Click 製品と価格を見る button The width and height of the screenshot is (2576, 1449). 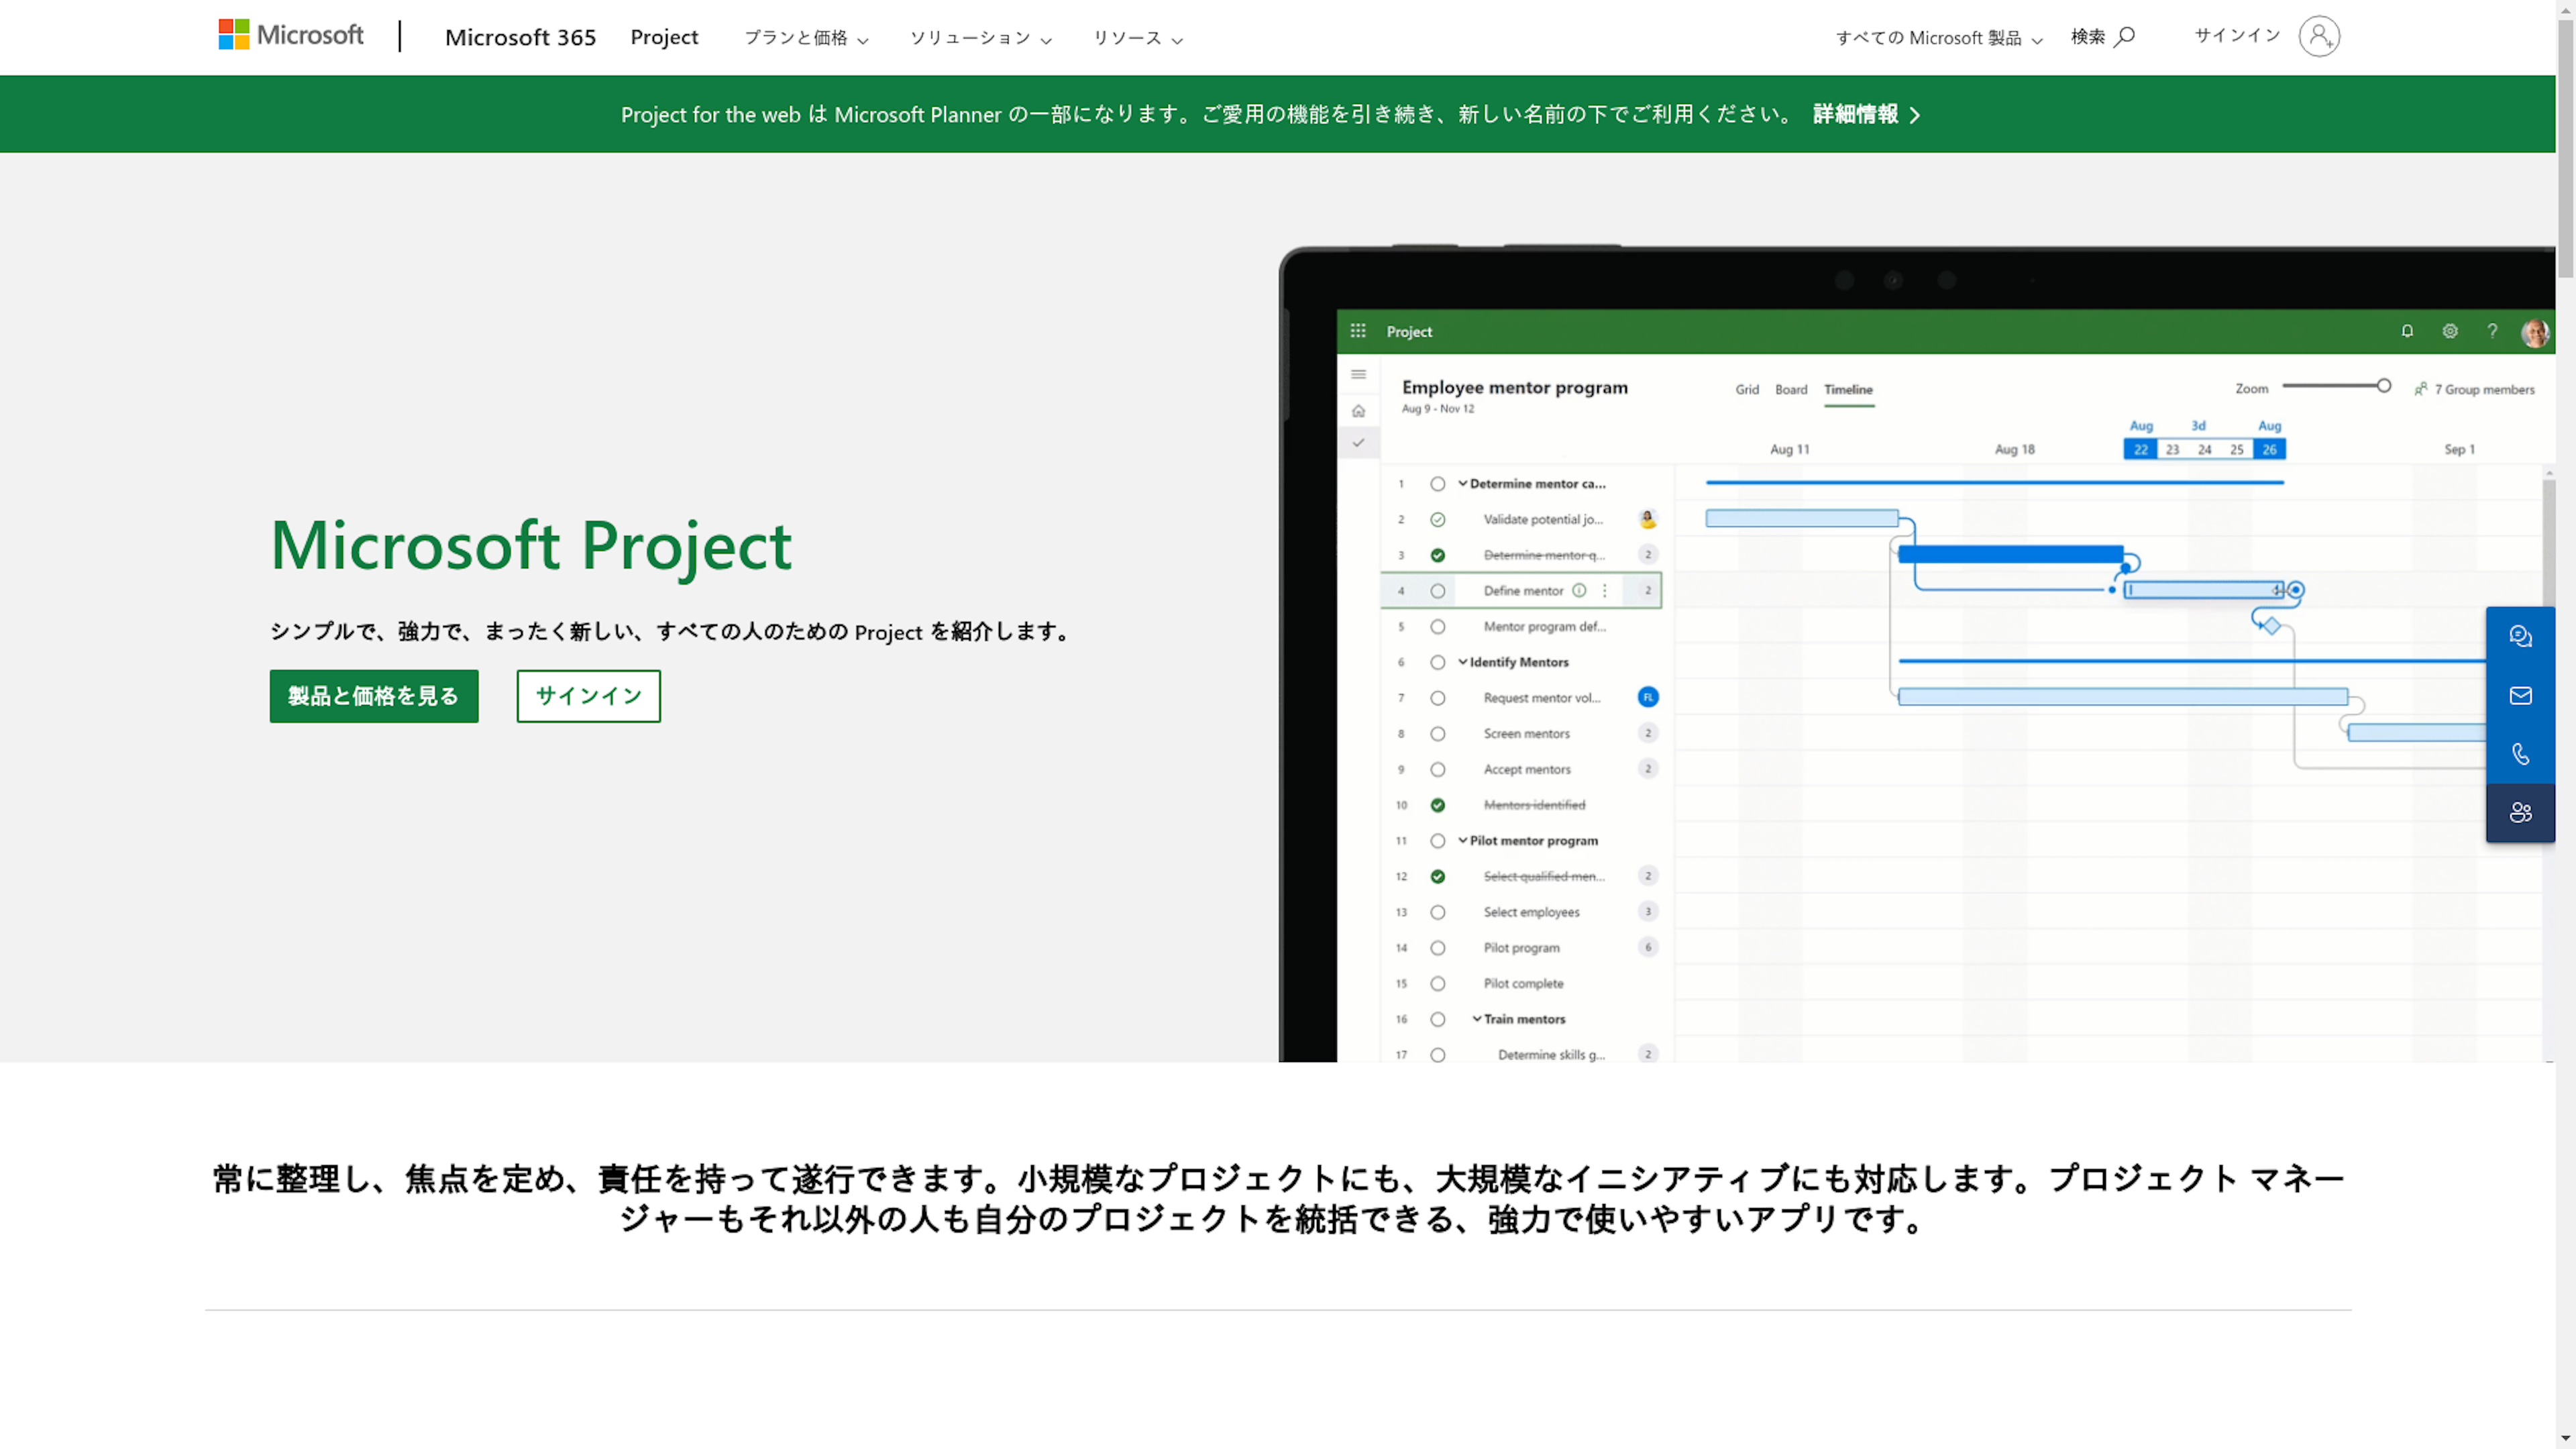pos(374,696)
